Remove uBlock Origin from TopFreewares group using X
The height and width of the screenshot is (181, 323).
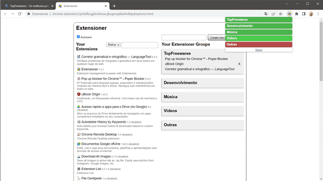tap(239, 64)
